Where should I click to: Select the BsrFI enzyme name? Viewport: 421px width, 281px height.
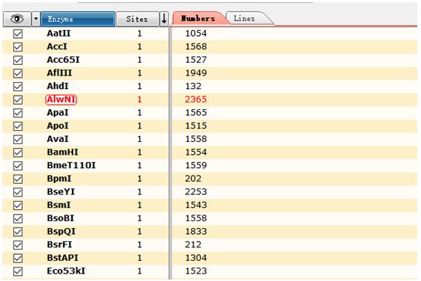(x=59, y=244)
